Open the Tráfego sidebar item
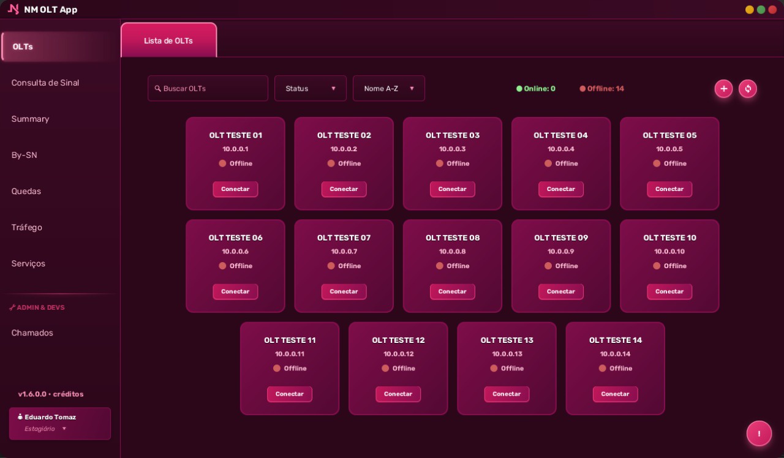Viewport: 784px width, 458px height. point(27,227)
